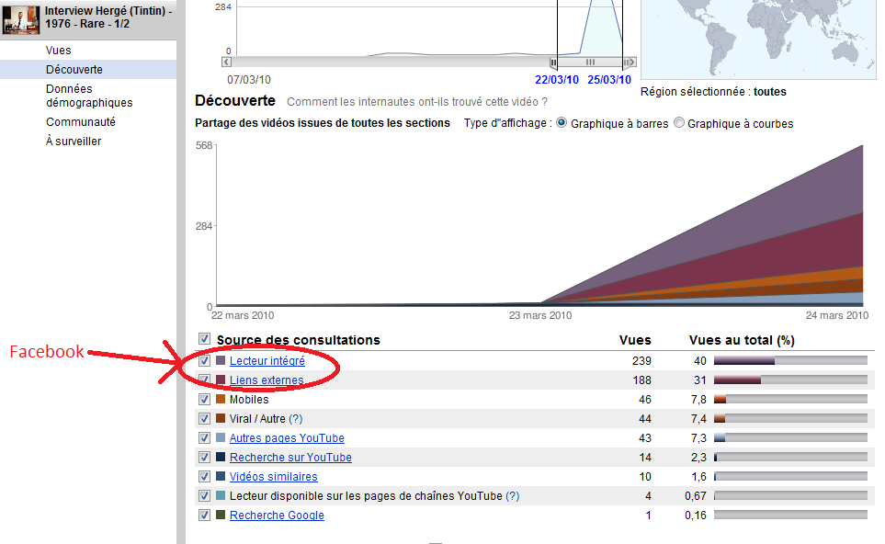This screenshot has height=544, width=885.
Task: Click the 188 views value
Action: 641,380
